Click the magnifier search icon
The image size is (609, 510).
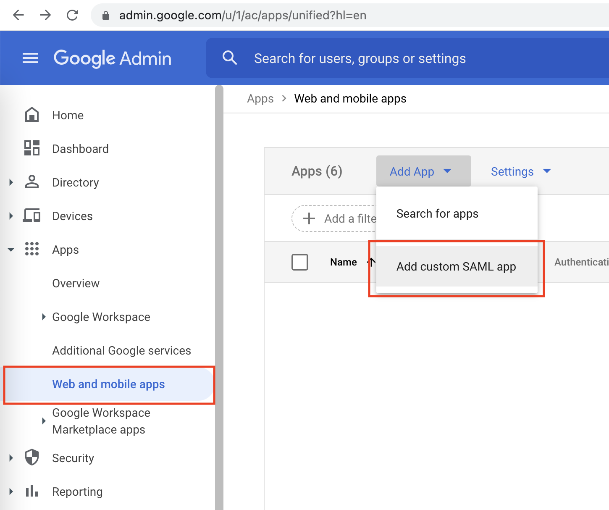pyautogui.click(x=230, y=58)
